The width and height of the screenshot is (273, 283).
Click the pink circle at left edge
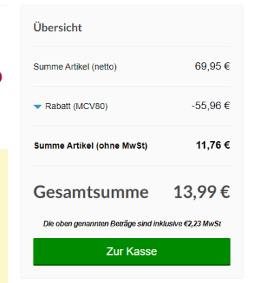tap(1, 77)
